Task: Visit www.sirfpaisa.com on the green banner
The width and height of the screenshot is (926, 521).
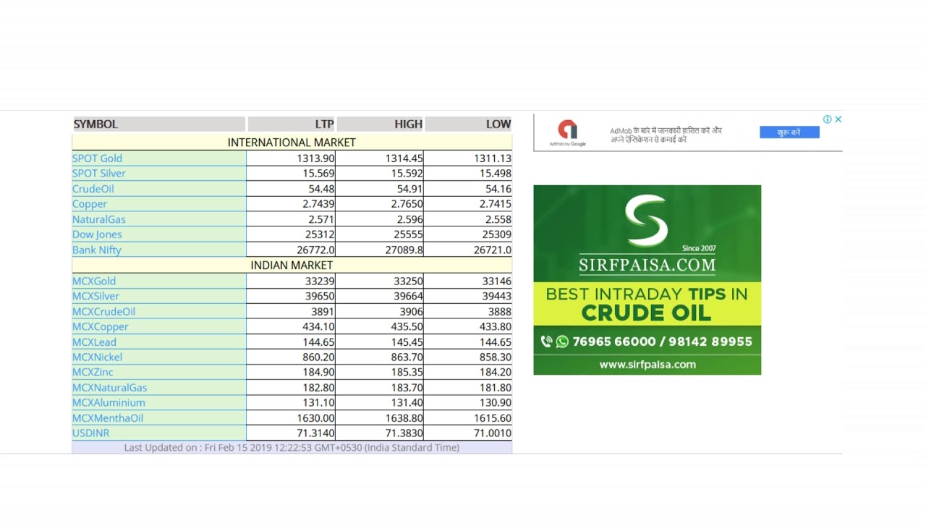Action: point(647,365)
